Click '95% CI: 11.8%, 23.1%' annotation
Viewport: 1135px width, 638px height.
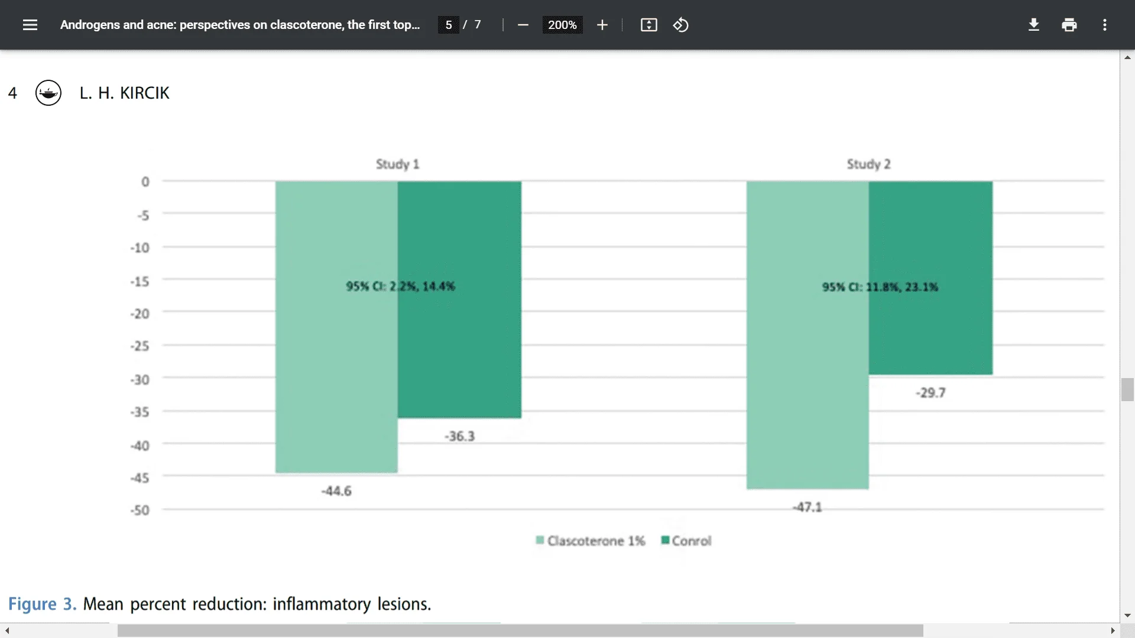(x=880, y=287)
